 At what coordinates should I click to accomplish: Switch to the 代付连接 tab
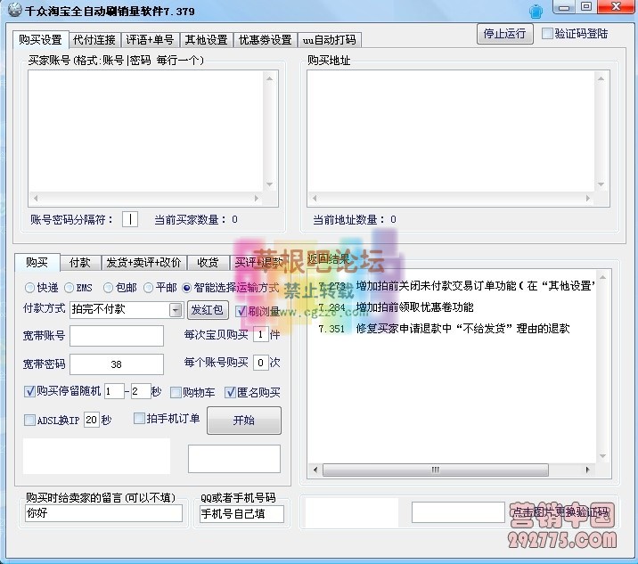94,40
